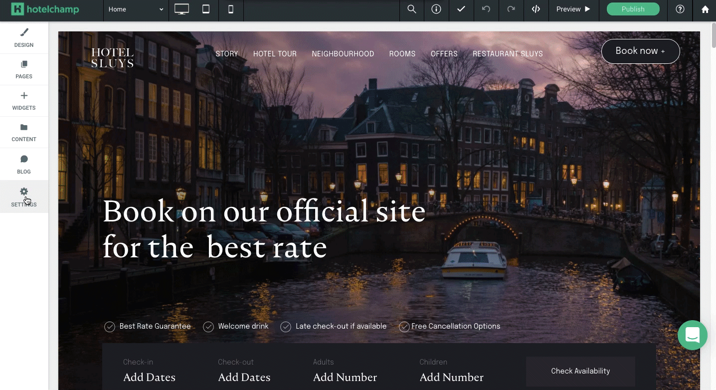The width and height of the screenshot is (716, 390).
Task: Open the Settings panel
Action: click(x=24, y=197)
